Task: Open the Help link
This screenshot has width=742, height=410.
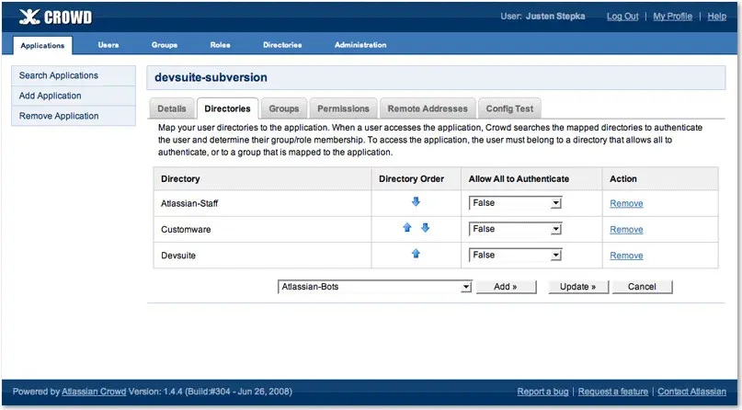Action: [x=717, y=16]
